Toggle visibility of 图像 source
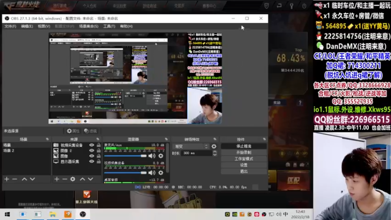Viewport: 391px width, 220px height. click(x=92, y=156)
